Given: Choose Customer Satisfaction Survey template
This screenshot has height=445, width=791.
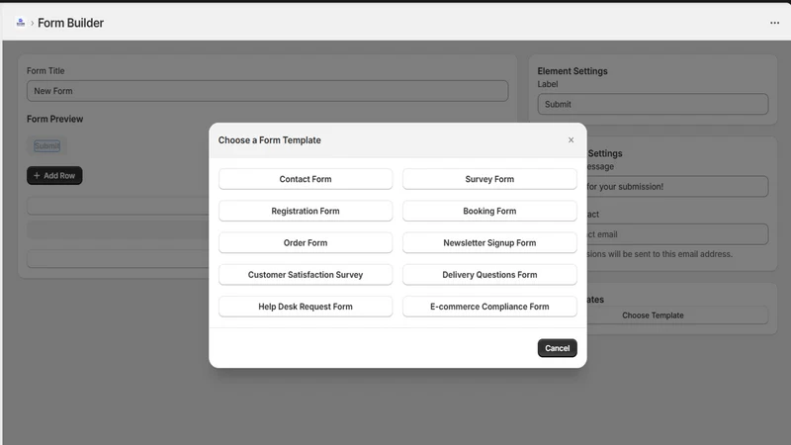Looking at the screenshot, I should click(306, 275).
